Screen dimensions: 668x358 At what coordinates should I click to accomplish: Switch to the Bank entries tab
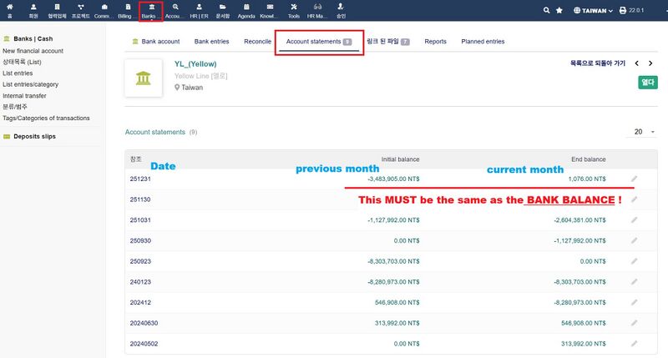[212, 41]
